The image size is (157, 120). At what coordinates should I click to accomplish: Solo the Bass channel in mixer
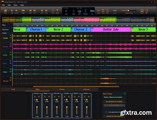pyautogui.click(x=45, y=97)
